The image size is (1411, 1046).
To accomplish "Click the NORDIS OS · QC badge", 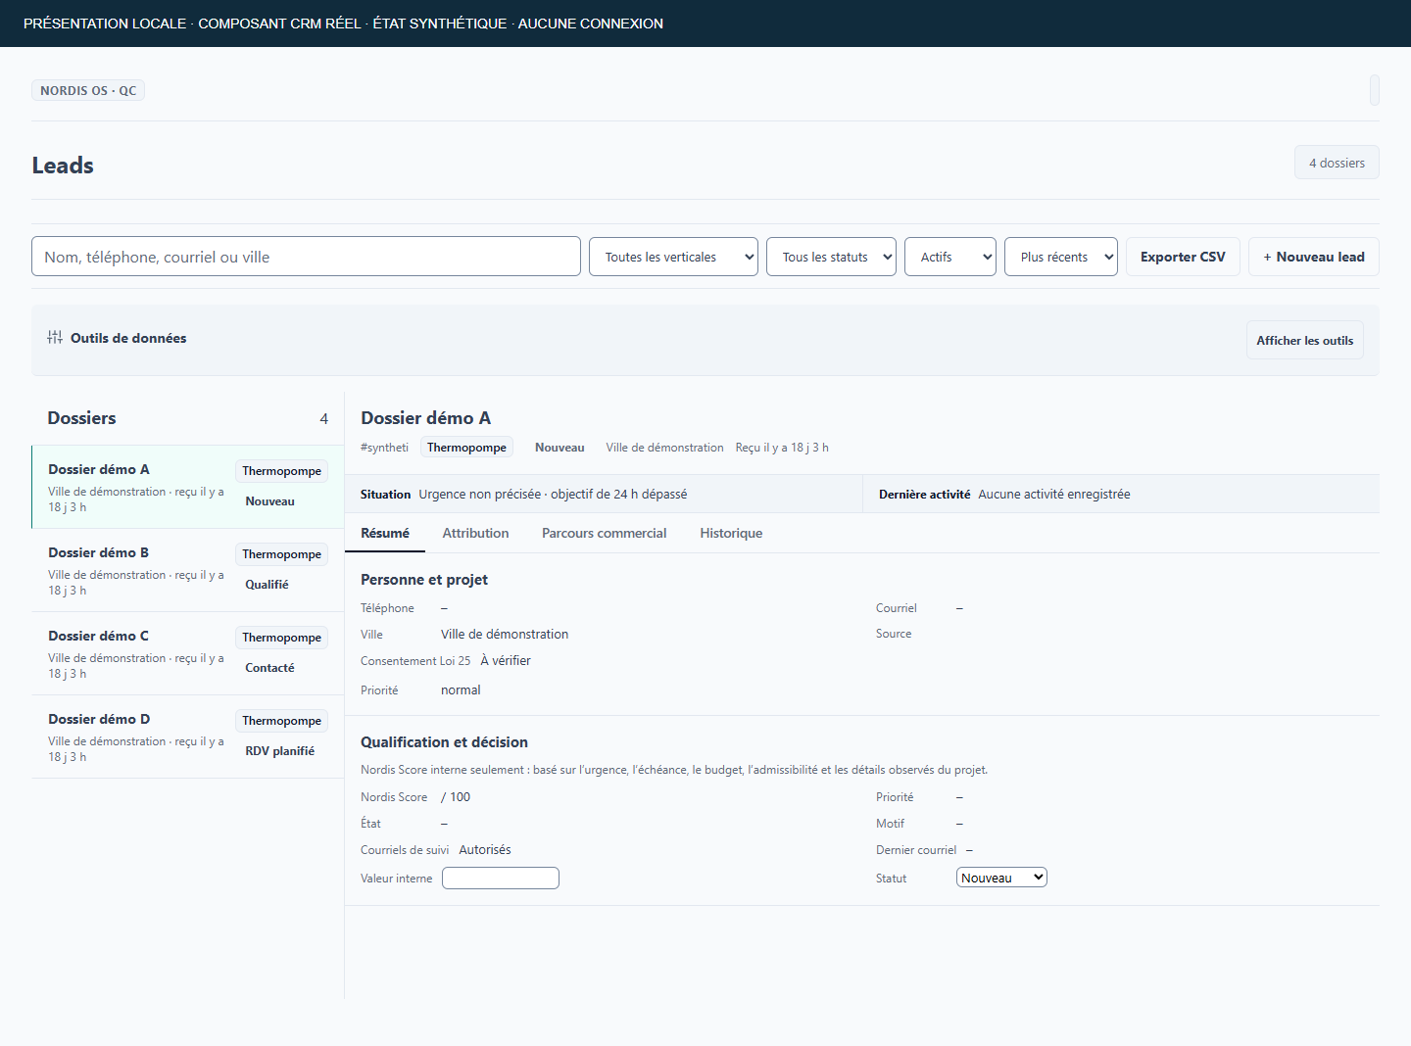I will [88, 90].
